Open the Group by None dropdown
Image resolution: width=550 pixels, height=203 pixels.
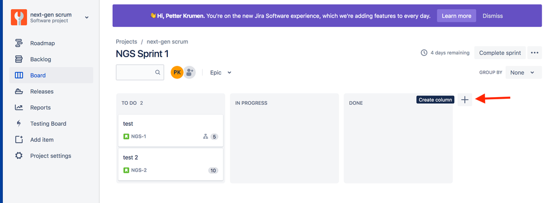524,72
